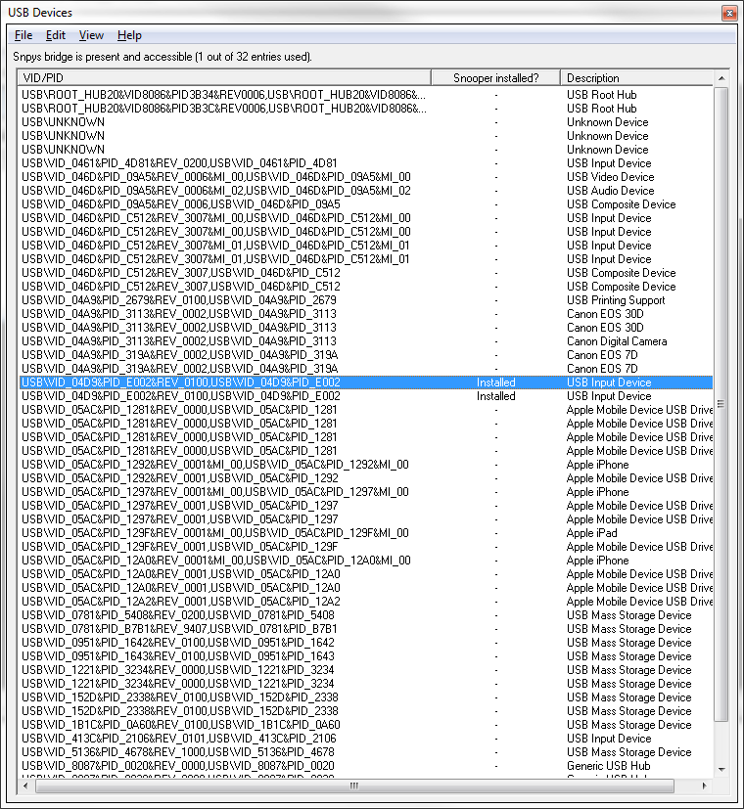
Task: Click the horizontal scrollbar left arrow
Action: click(25, 786)
